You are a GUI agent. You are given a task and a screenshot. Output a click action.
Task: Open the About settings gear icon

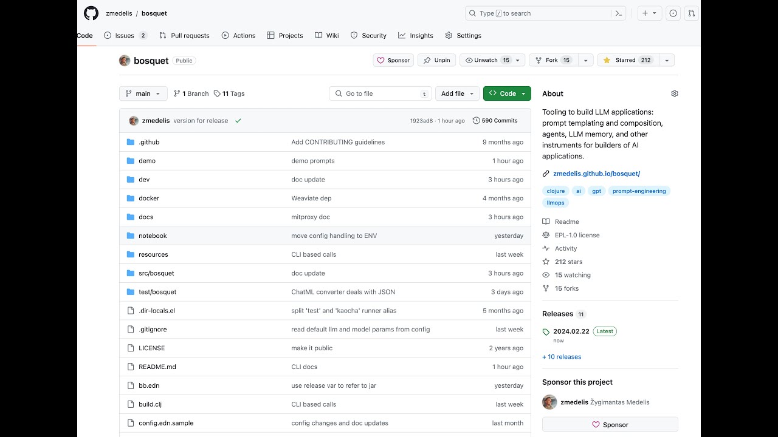tap(674, 93)
